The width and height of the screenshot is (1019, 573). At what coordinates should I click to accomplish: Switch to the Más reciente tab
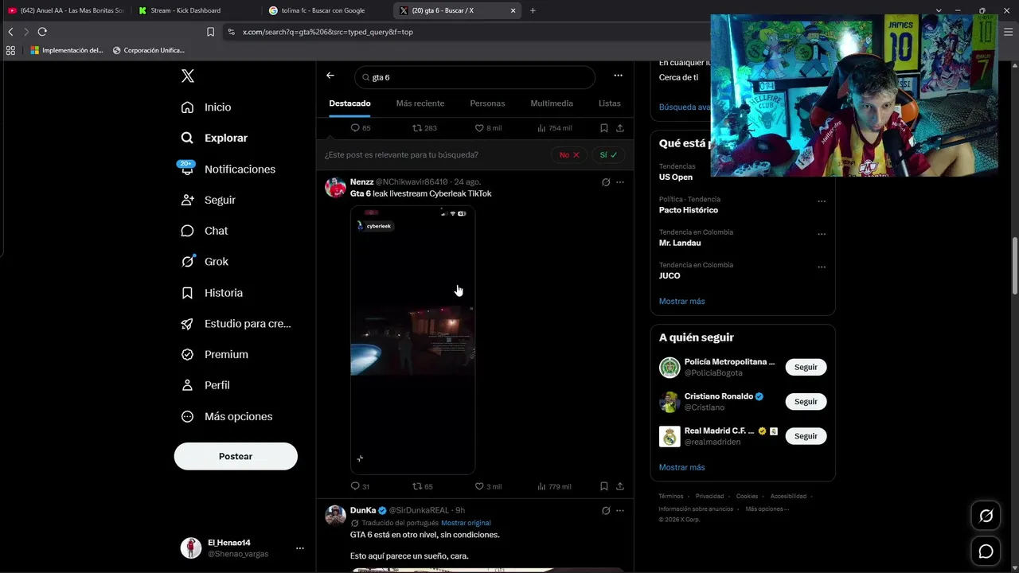pyautogui.click(x=420, y=103)
